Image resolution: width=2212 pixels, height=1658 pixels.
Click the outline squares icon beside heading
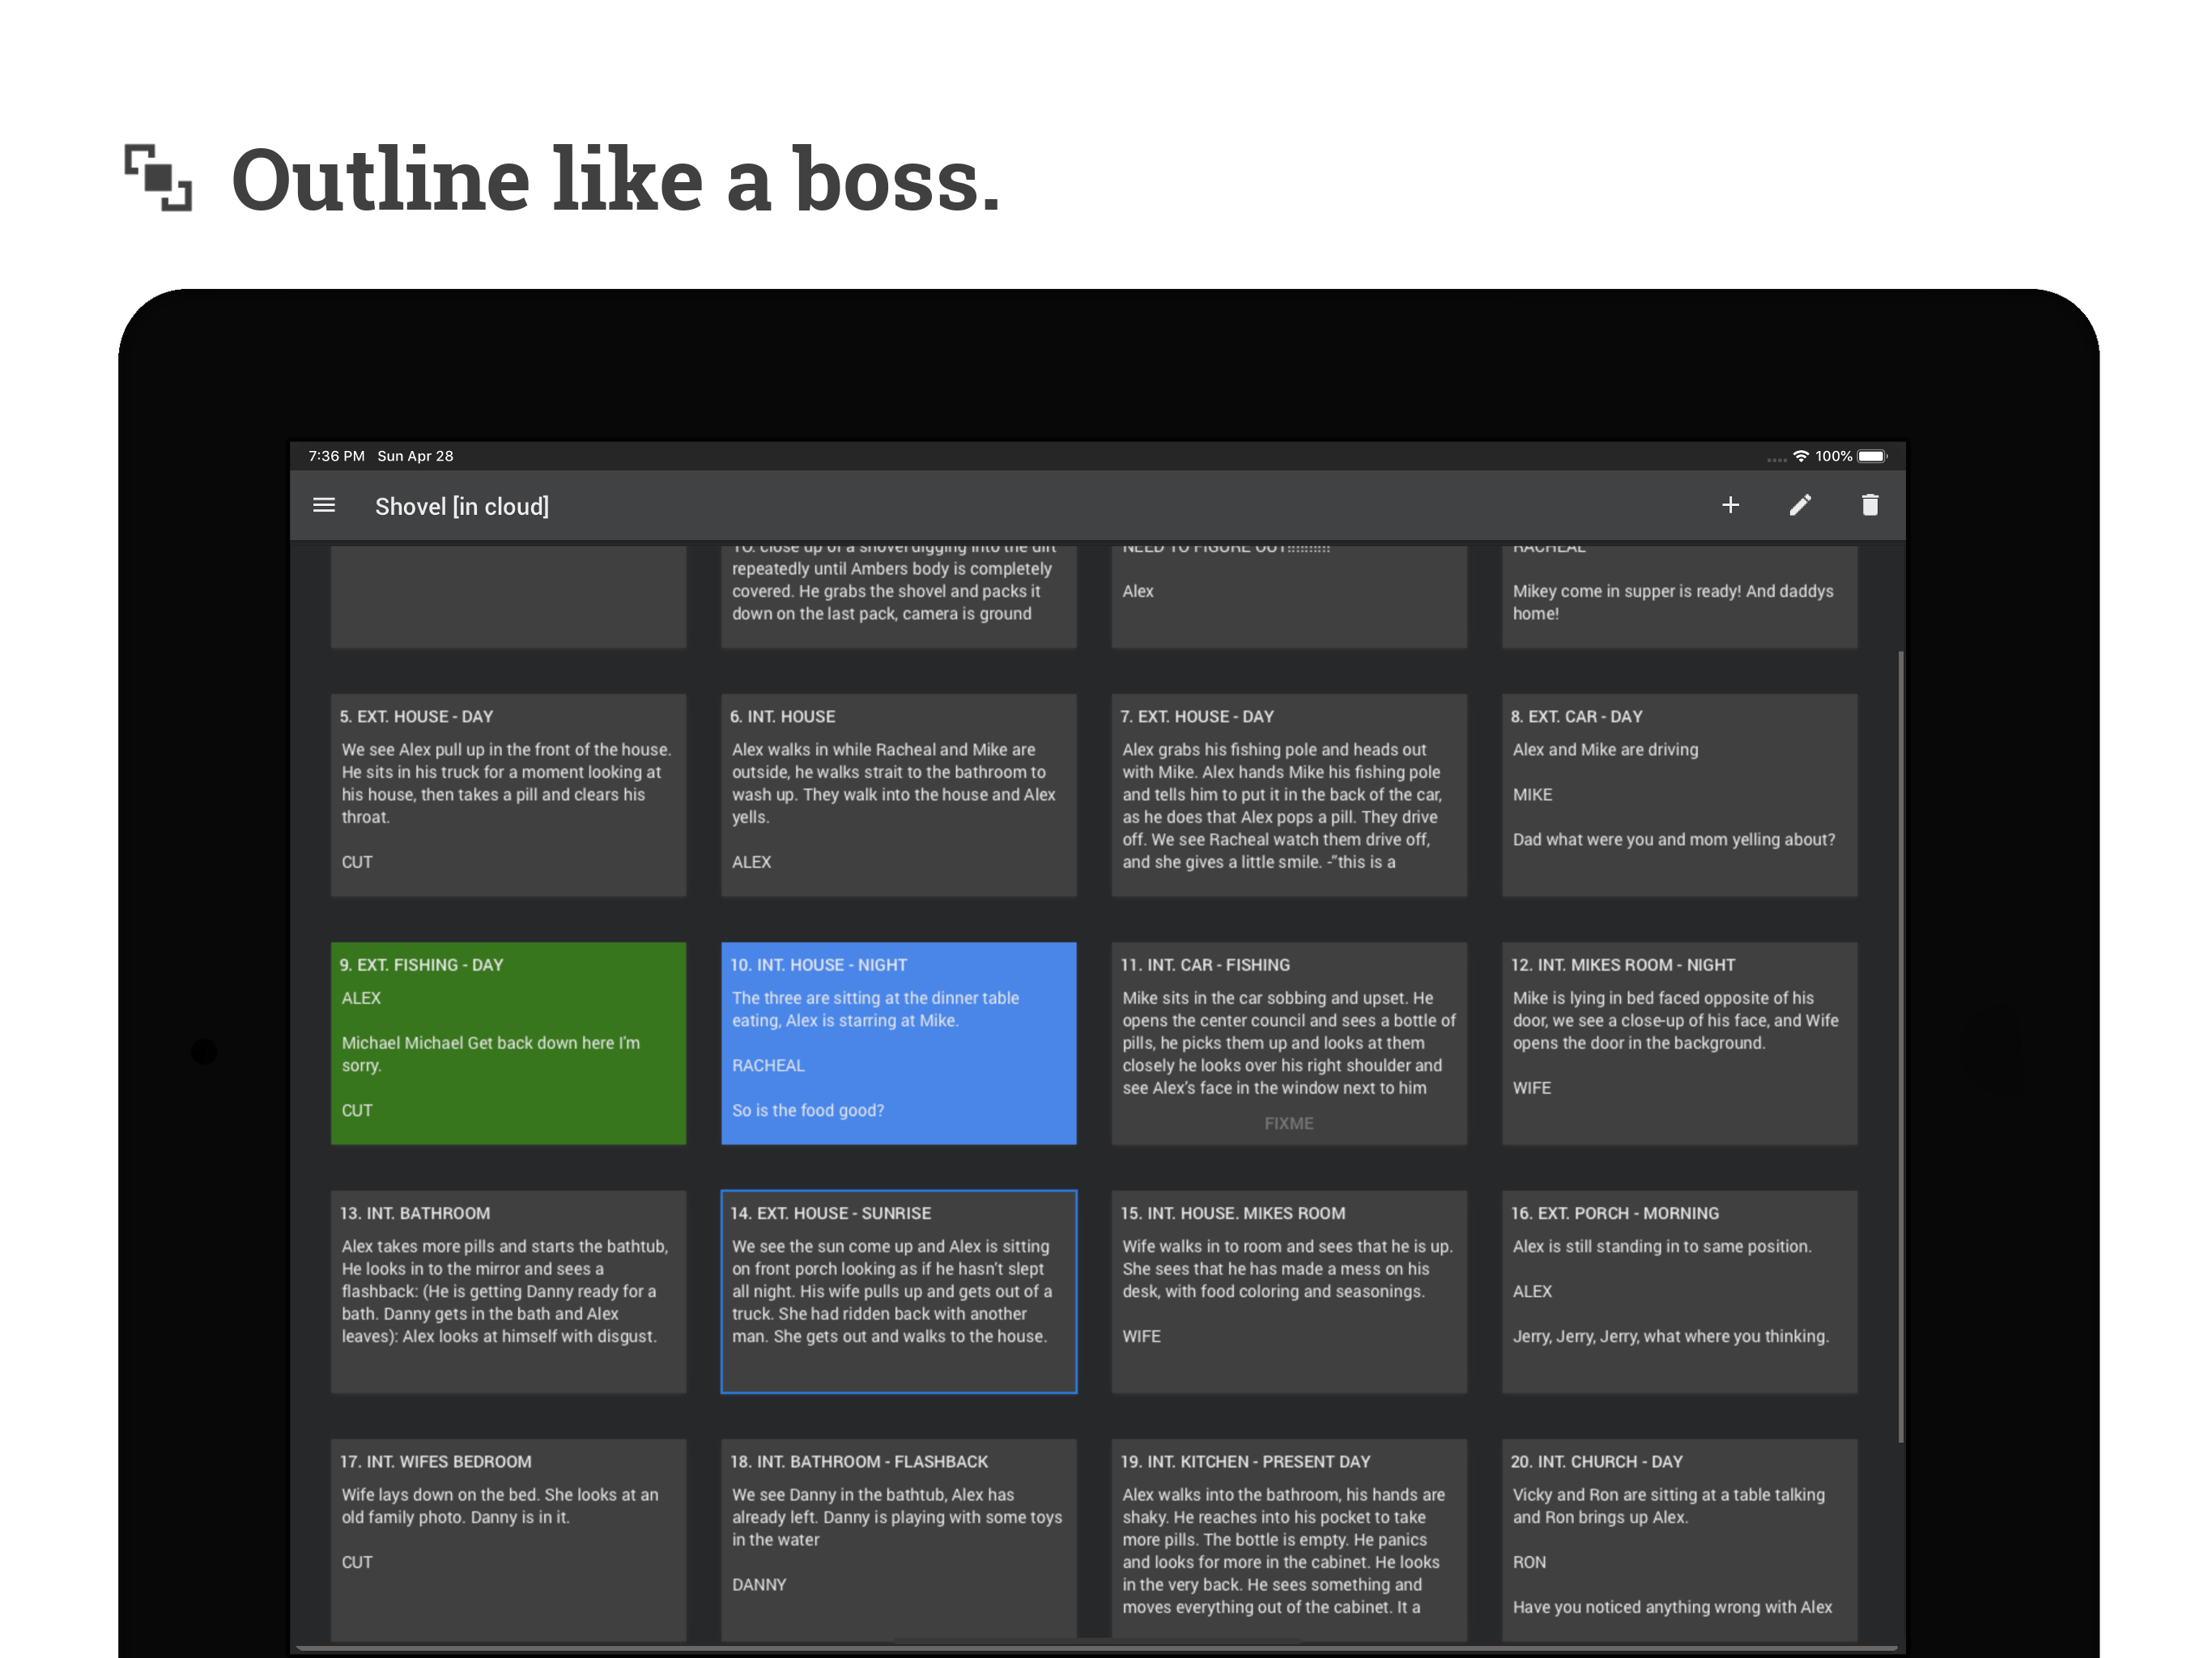[x=158, y=178]
